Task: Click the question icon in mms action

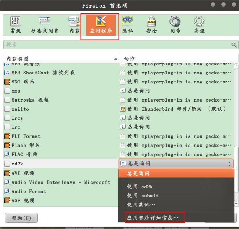Action: 123,91
